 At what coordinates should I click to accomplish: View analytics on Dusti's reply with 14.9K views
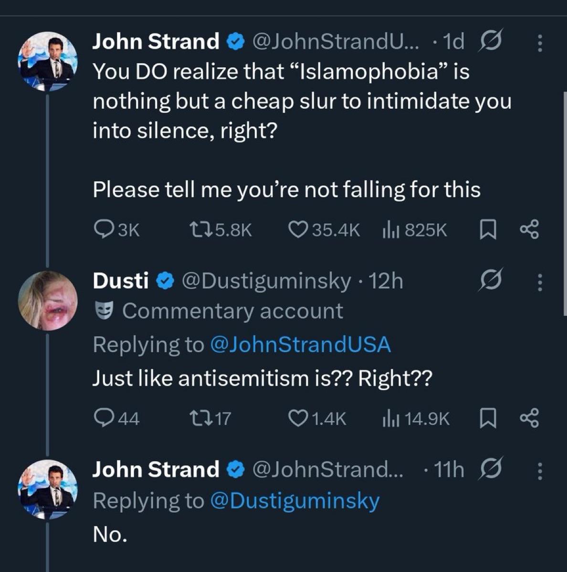tap(416, 418)
